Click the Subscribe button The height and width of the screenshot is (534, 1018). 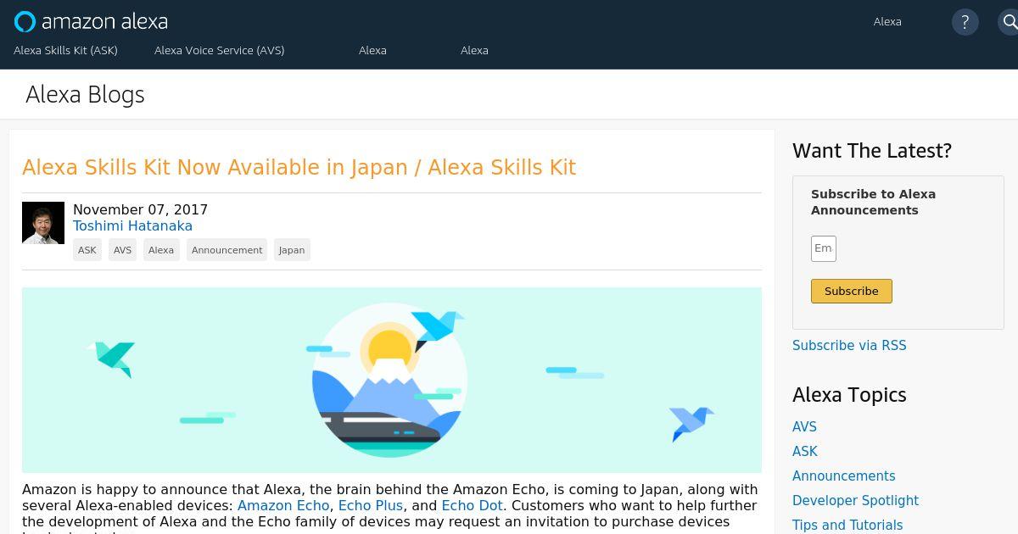point(852,291)
